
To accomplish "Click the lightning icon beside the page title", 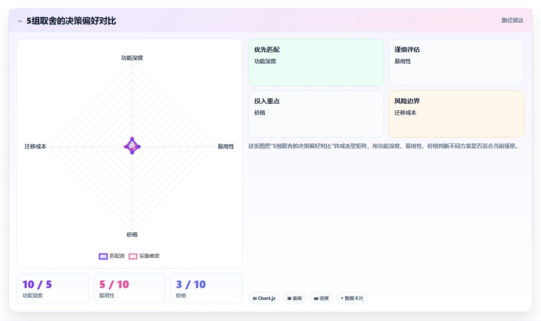I will coord(20,21).
